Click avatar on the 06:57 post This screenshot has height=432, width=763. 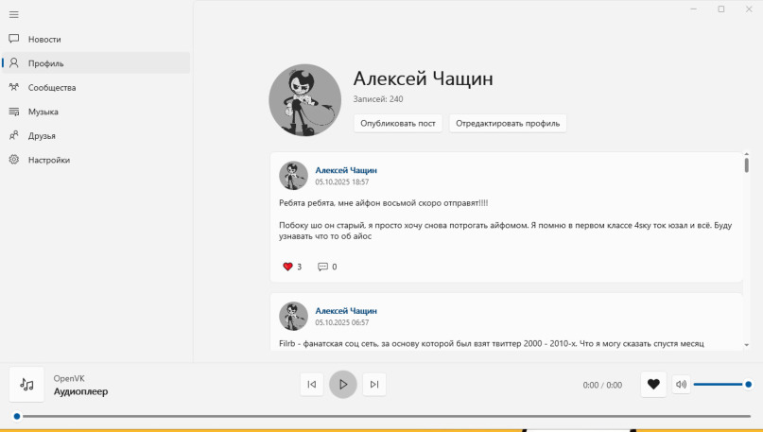click(x=293, y=317)
